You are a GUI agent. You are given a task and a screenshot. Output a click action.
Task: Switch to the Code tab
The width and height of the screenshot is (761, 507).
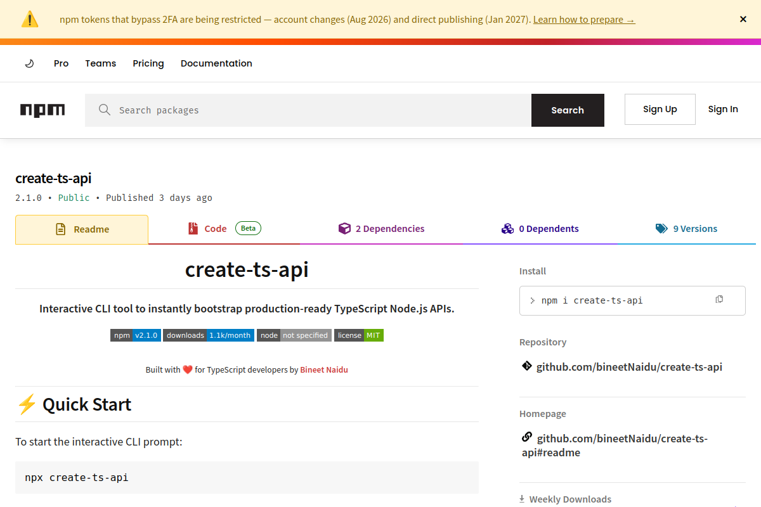224,229
